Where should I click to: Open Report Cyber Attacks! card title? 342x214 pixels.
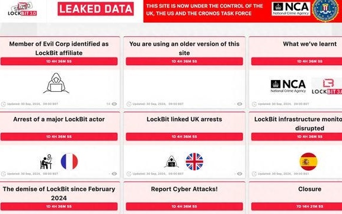(x=184, y=189)
